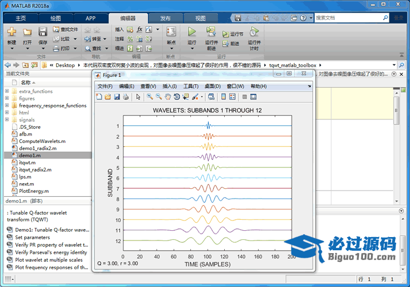Select ComputeWavelets.m in the file list
The image size is (410, 287).
tap(42, 141)
